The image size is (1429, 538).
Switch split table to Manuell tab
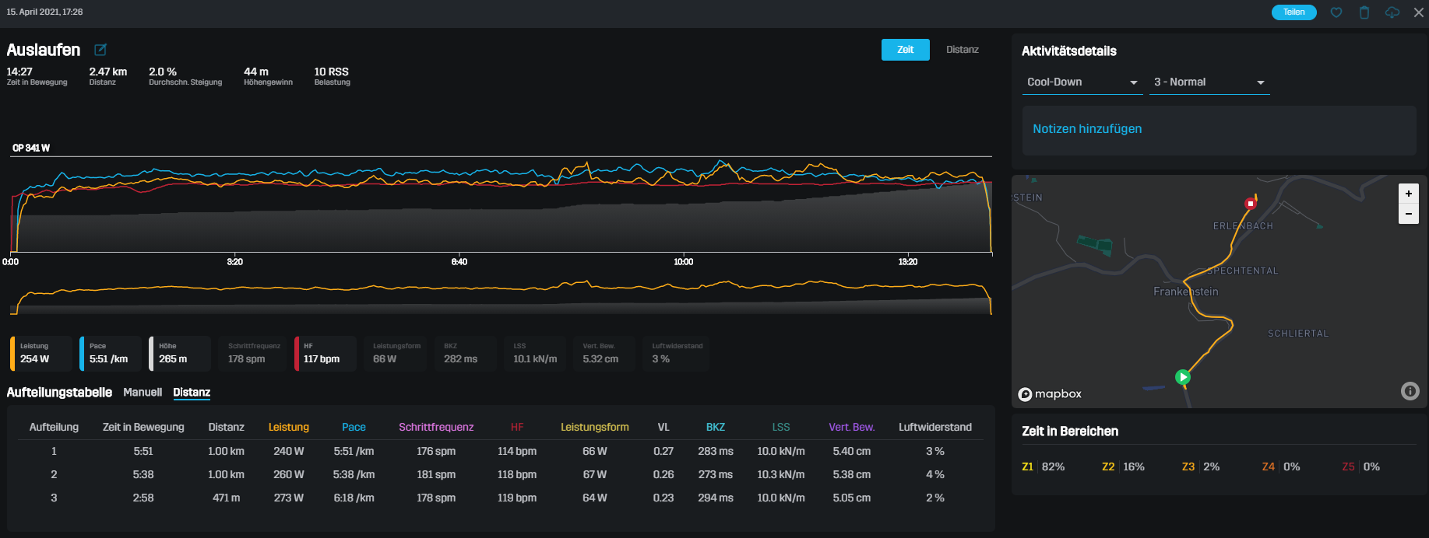pos(143,393)
